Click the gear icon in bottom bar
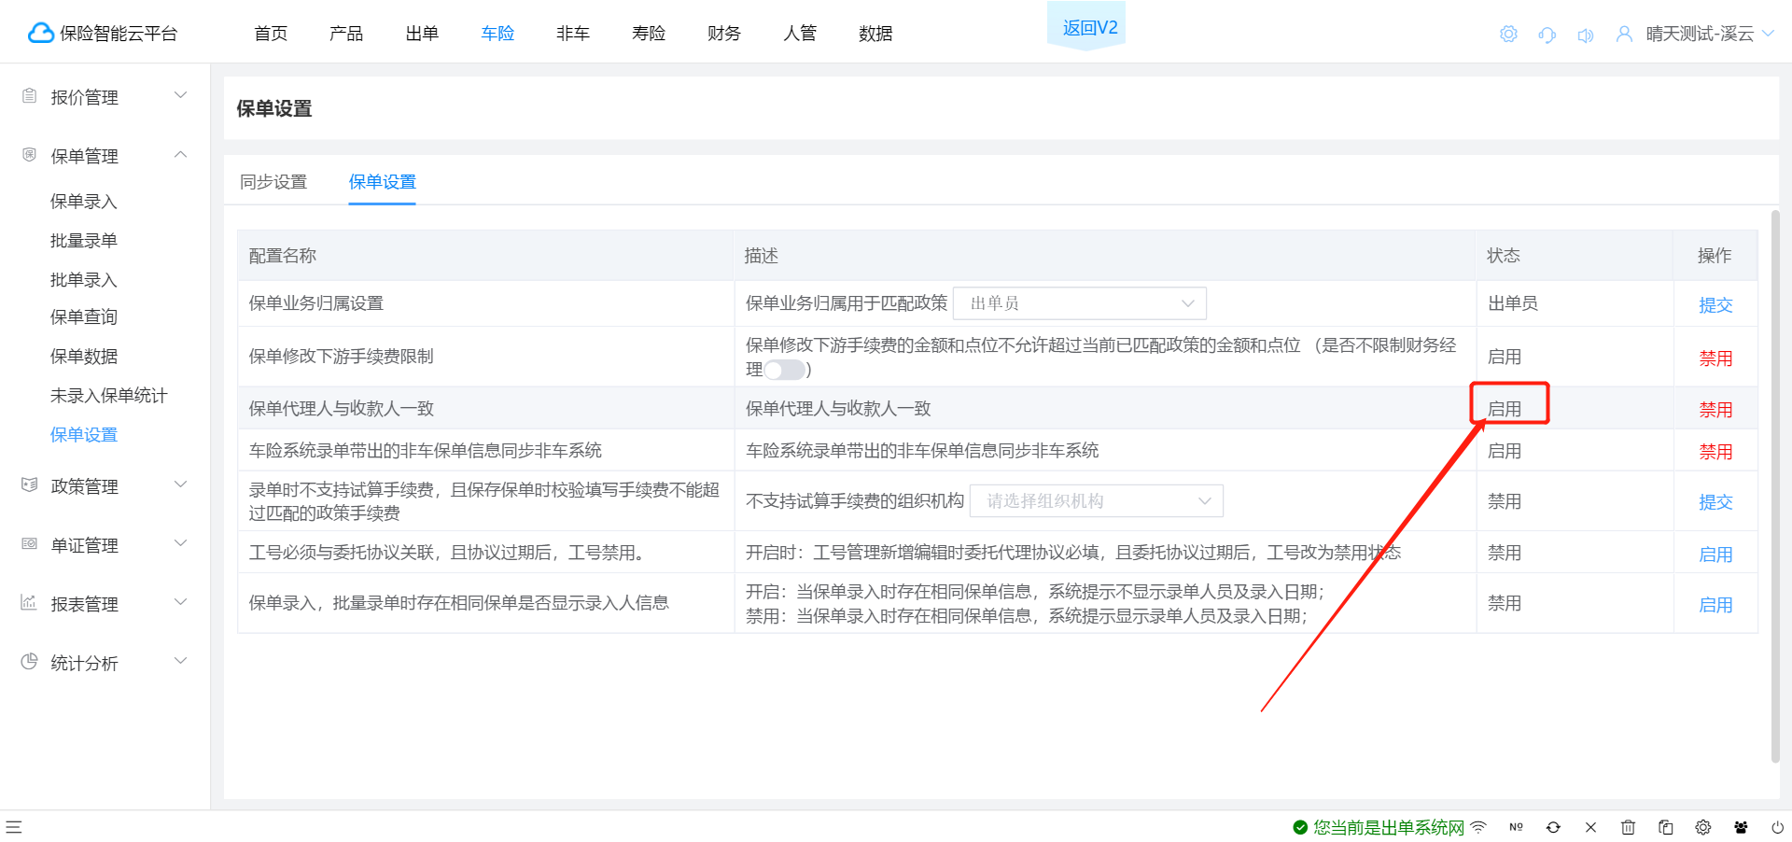 (1702, 827)
